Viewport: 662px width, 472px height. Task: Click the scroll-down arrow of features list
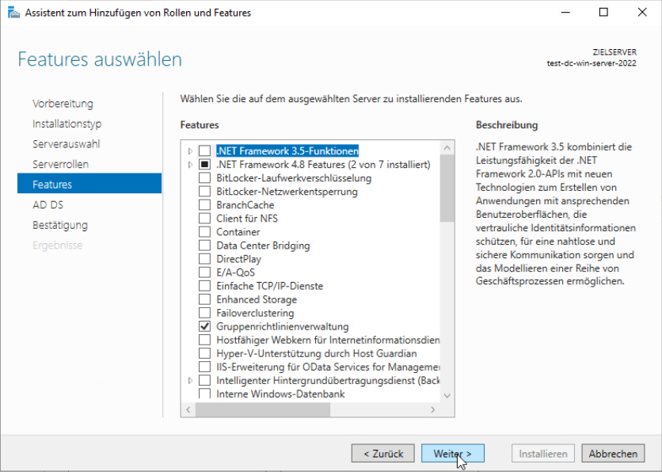click(447, 396)
